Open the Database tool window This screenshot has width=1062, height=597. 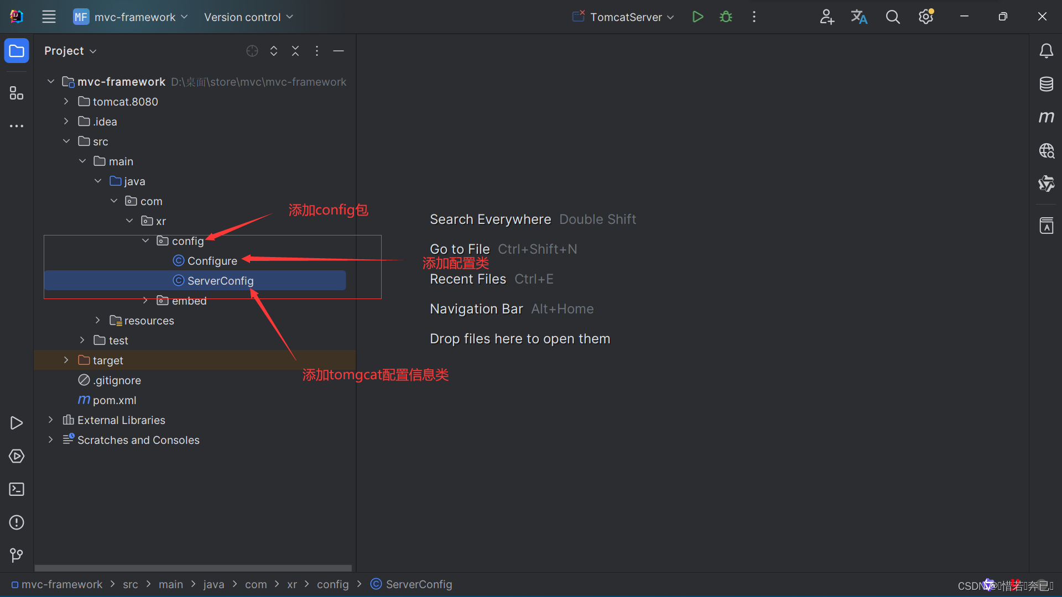click(x=1046, y=84)
